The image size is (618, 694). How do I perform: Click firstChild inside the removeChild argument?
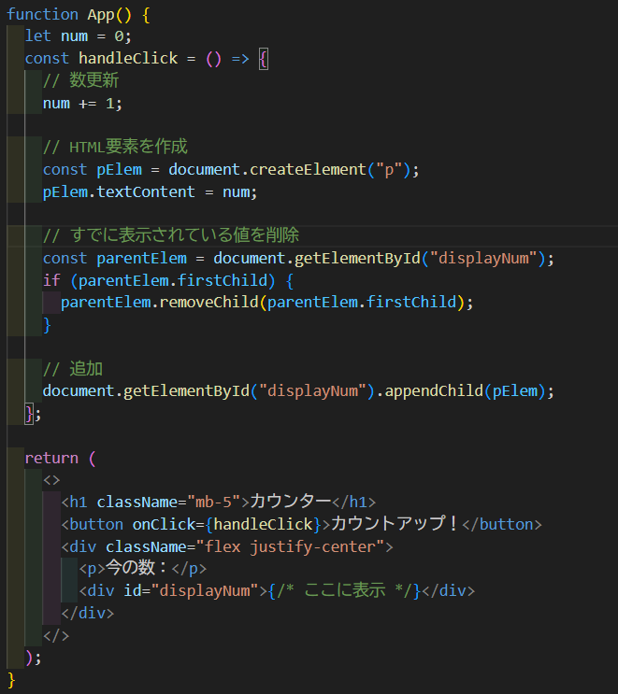(x=411, y=303)
